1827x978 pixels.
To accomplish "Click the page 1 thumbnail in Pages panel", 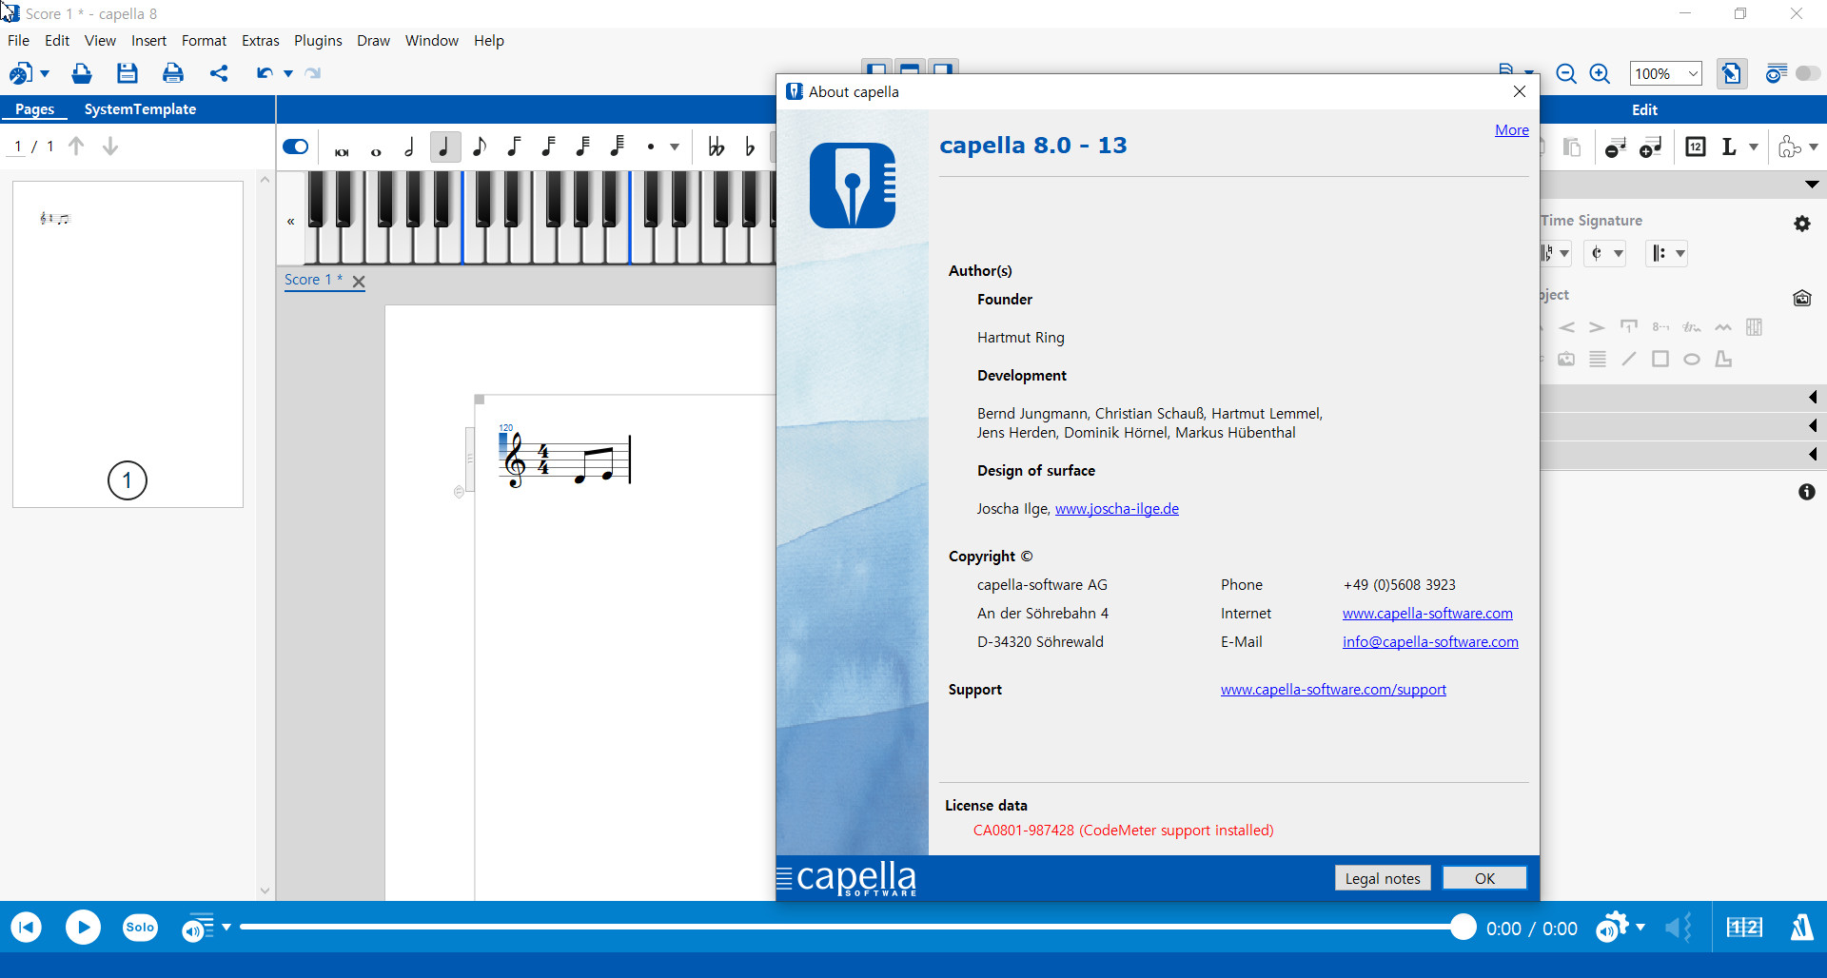I will click(128, 344).
